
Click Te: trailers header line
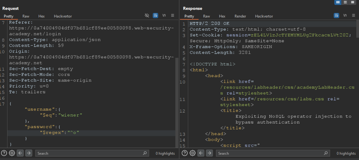tap(27, 92)
